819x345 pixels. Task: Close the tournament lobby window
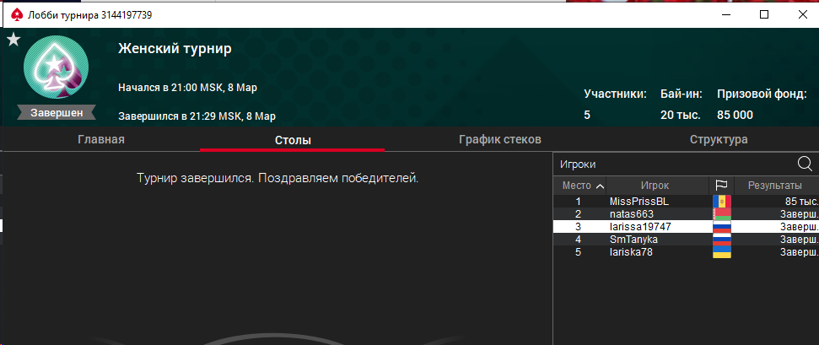[803, 15]
